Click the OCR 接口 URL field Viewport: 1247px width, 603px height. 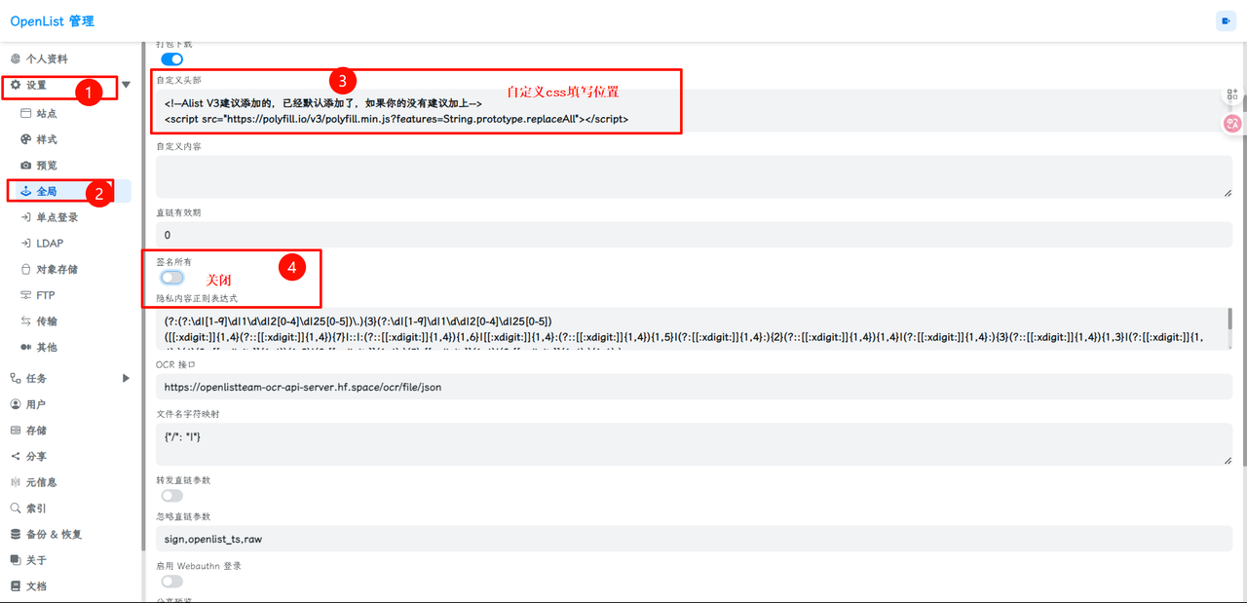pos(694,387)
